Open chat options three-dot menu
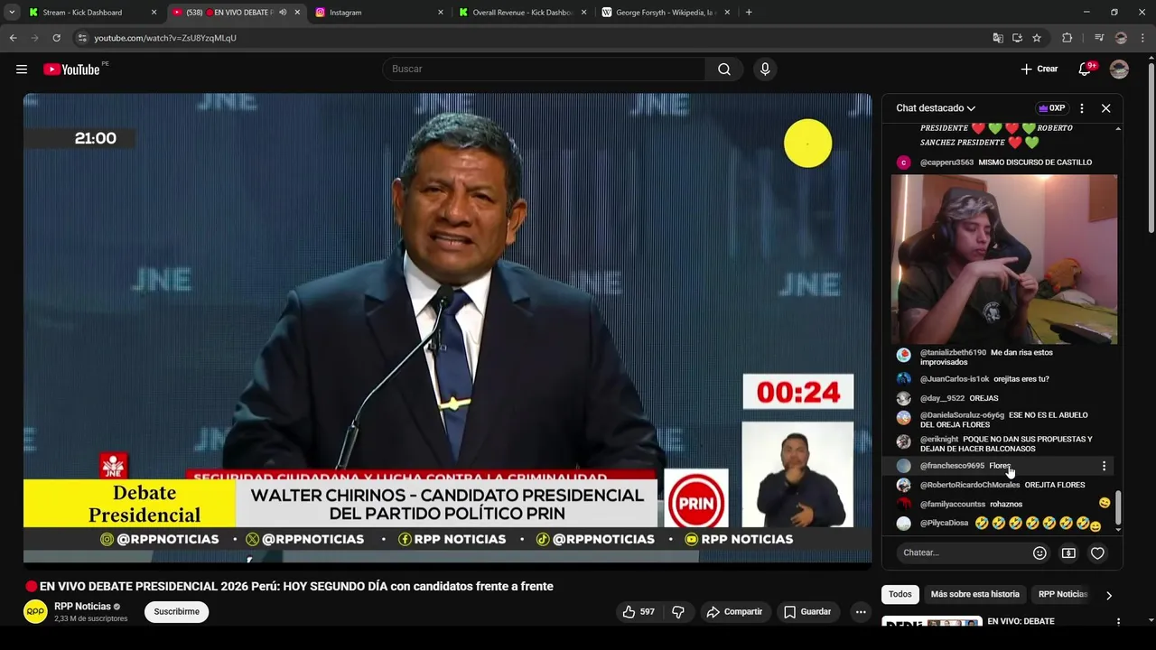1156x650 pixels. coord(1082,108)
